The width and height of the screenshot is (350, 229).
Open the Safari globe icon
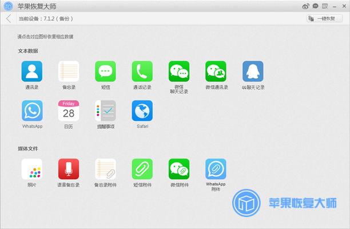[x=142, y=110]
